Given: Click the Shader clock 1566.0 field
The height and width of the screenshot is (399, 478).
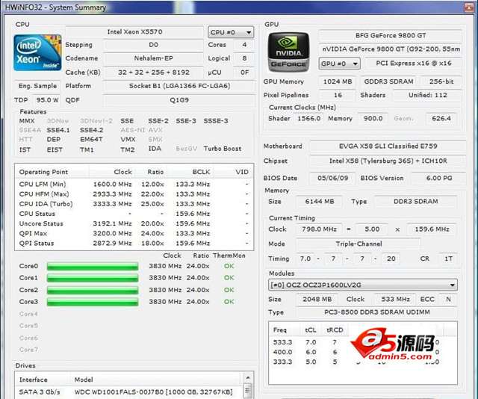Looking at the screenshot, I should (308, 119).
